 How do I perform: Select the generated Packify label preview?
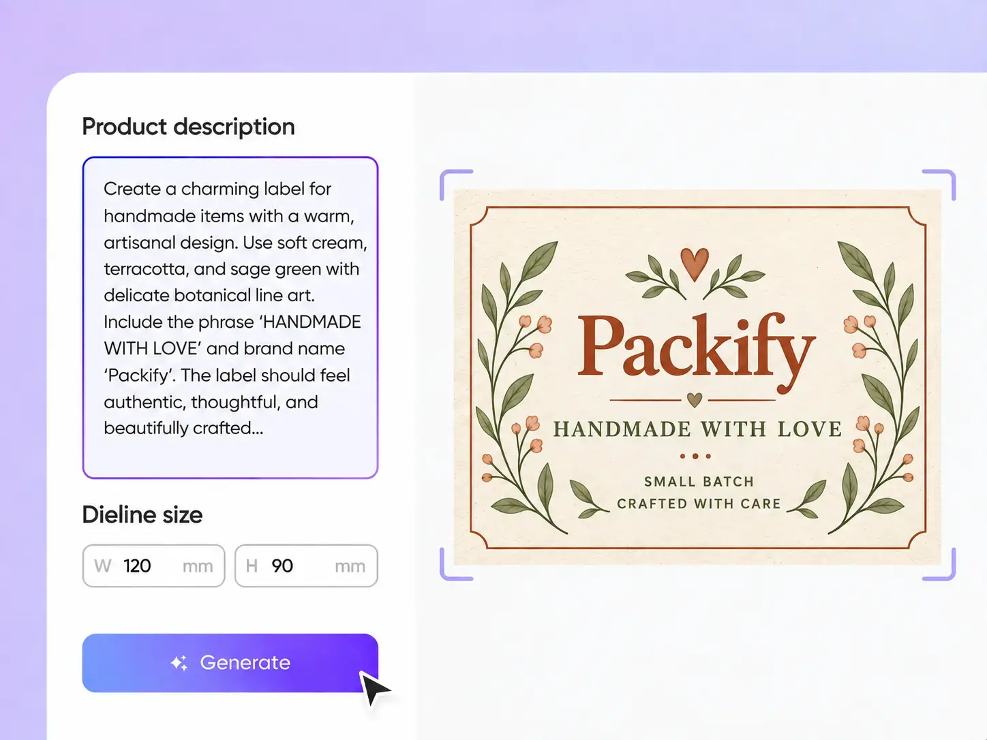[697, 377]
